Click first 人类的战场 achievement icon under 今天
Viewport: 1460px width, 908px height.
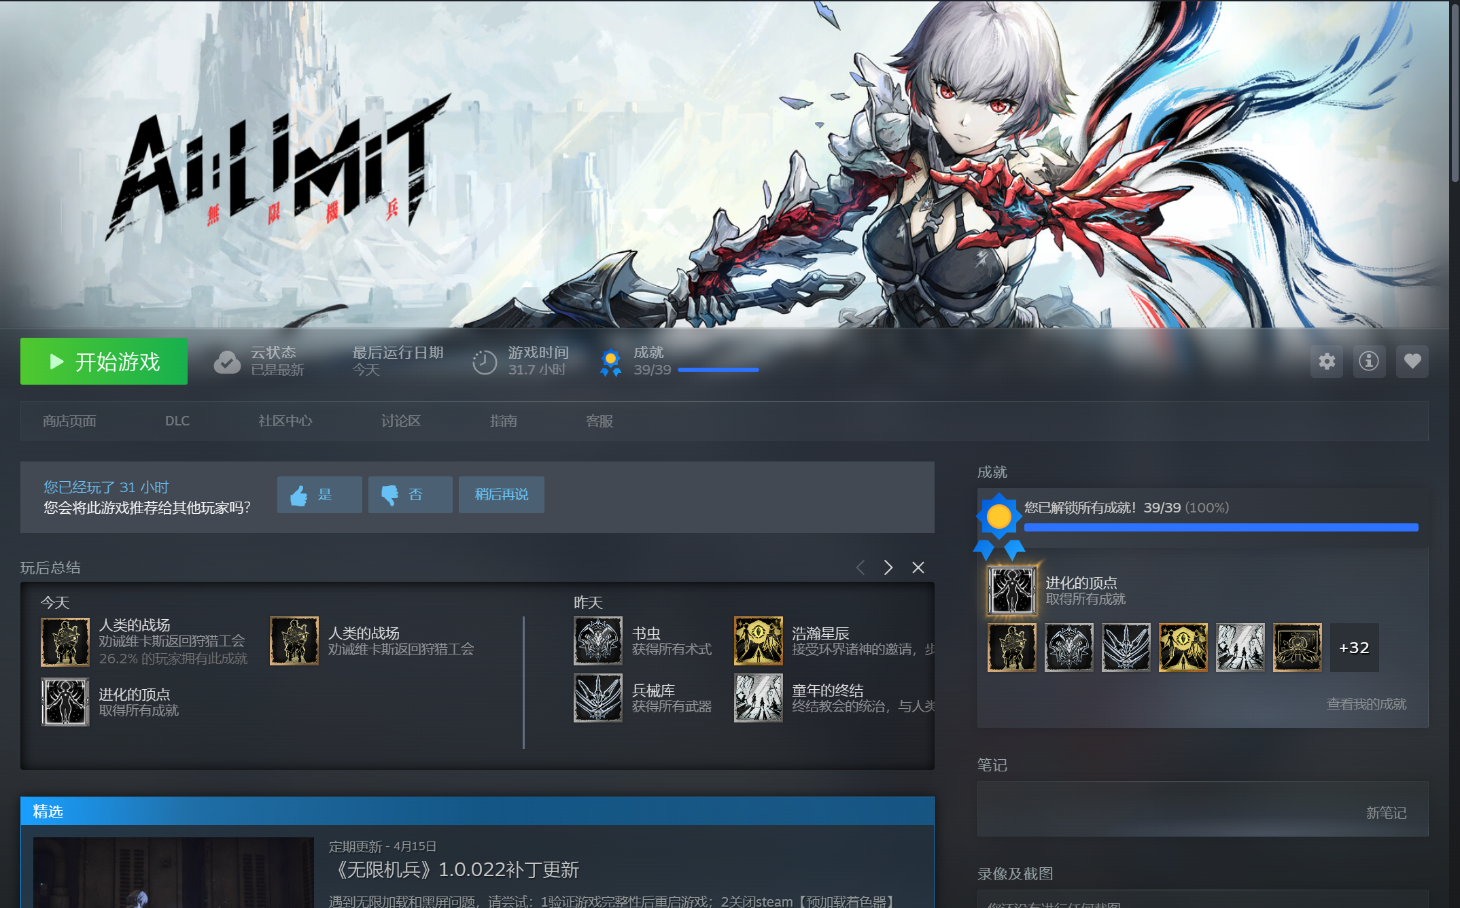[65, 642]
